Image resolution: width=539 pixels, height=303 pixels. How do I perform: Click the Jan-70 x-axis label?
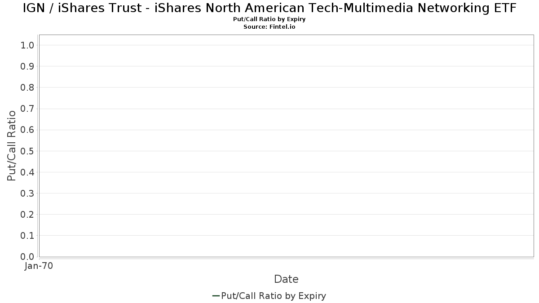39,266
